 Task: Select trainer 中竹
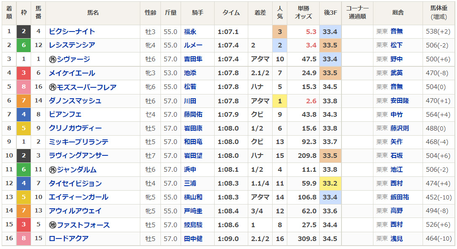tap(397, 115)
